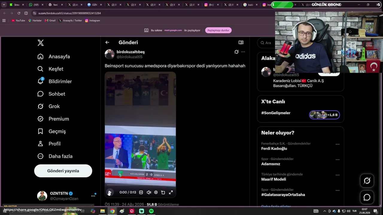Open Anasayfa / Twitter bookmark
The image size is (383, 215).
pos(70,21)
